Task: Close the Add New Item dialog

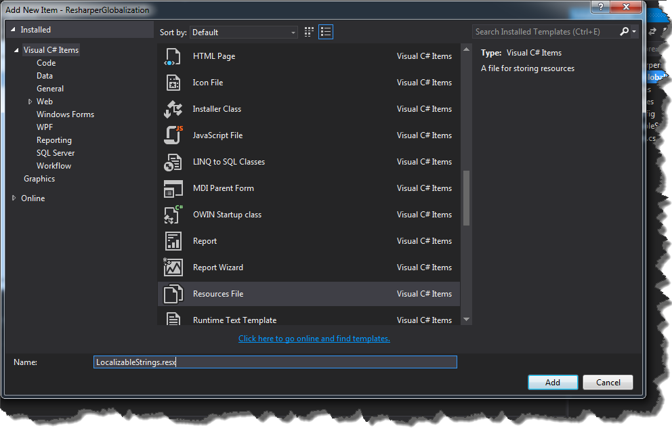Action: (626, 7)
